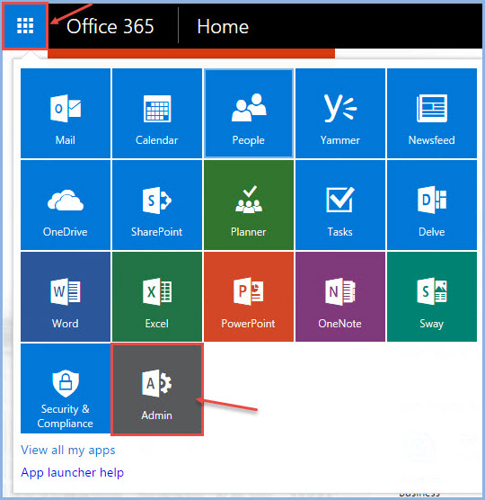Launch the Delve tile
Viewport: 485px width, 500px height.
(x=432, y=205)
